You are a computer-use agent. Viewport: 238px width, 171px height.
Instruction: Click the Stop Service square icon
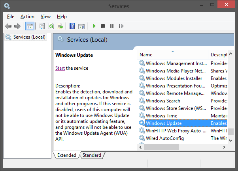(x=103, y=26)
